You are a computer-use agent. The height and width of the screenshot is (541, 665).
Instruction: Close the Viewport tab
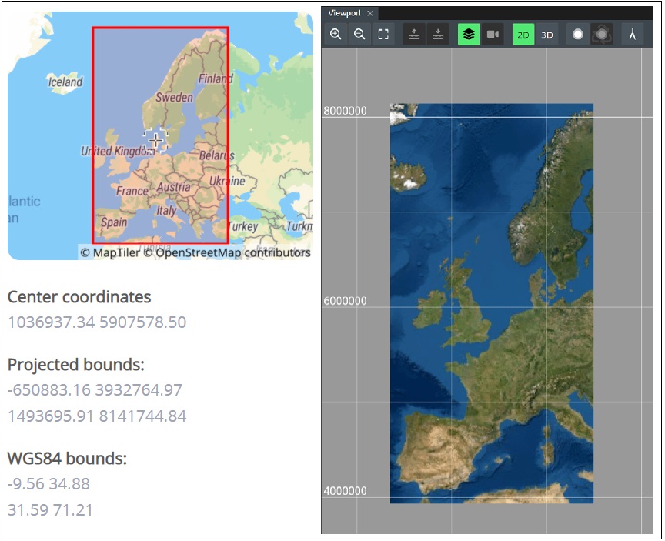tap(370, 13)
